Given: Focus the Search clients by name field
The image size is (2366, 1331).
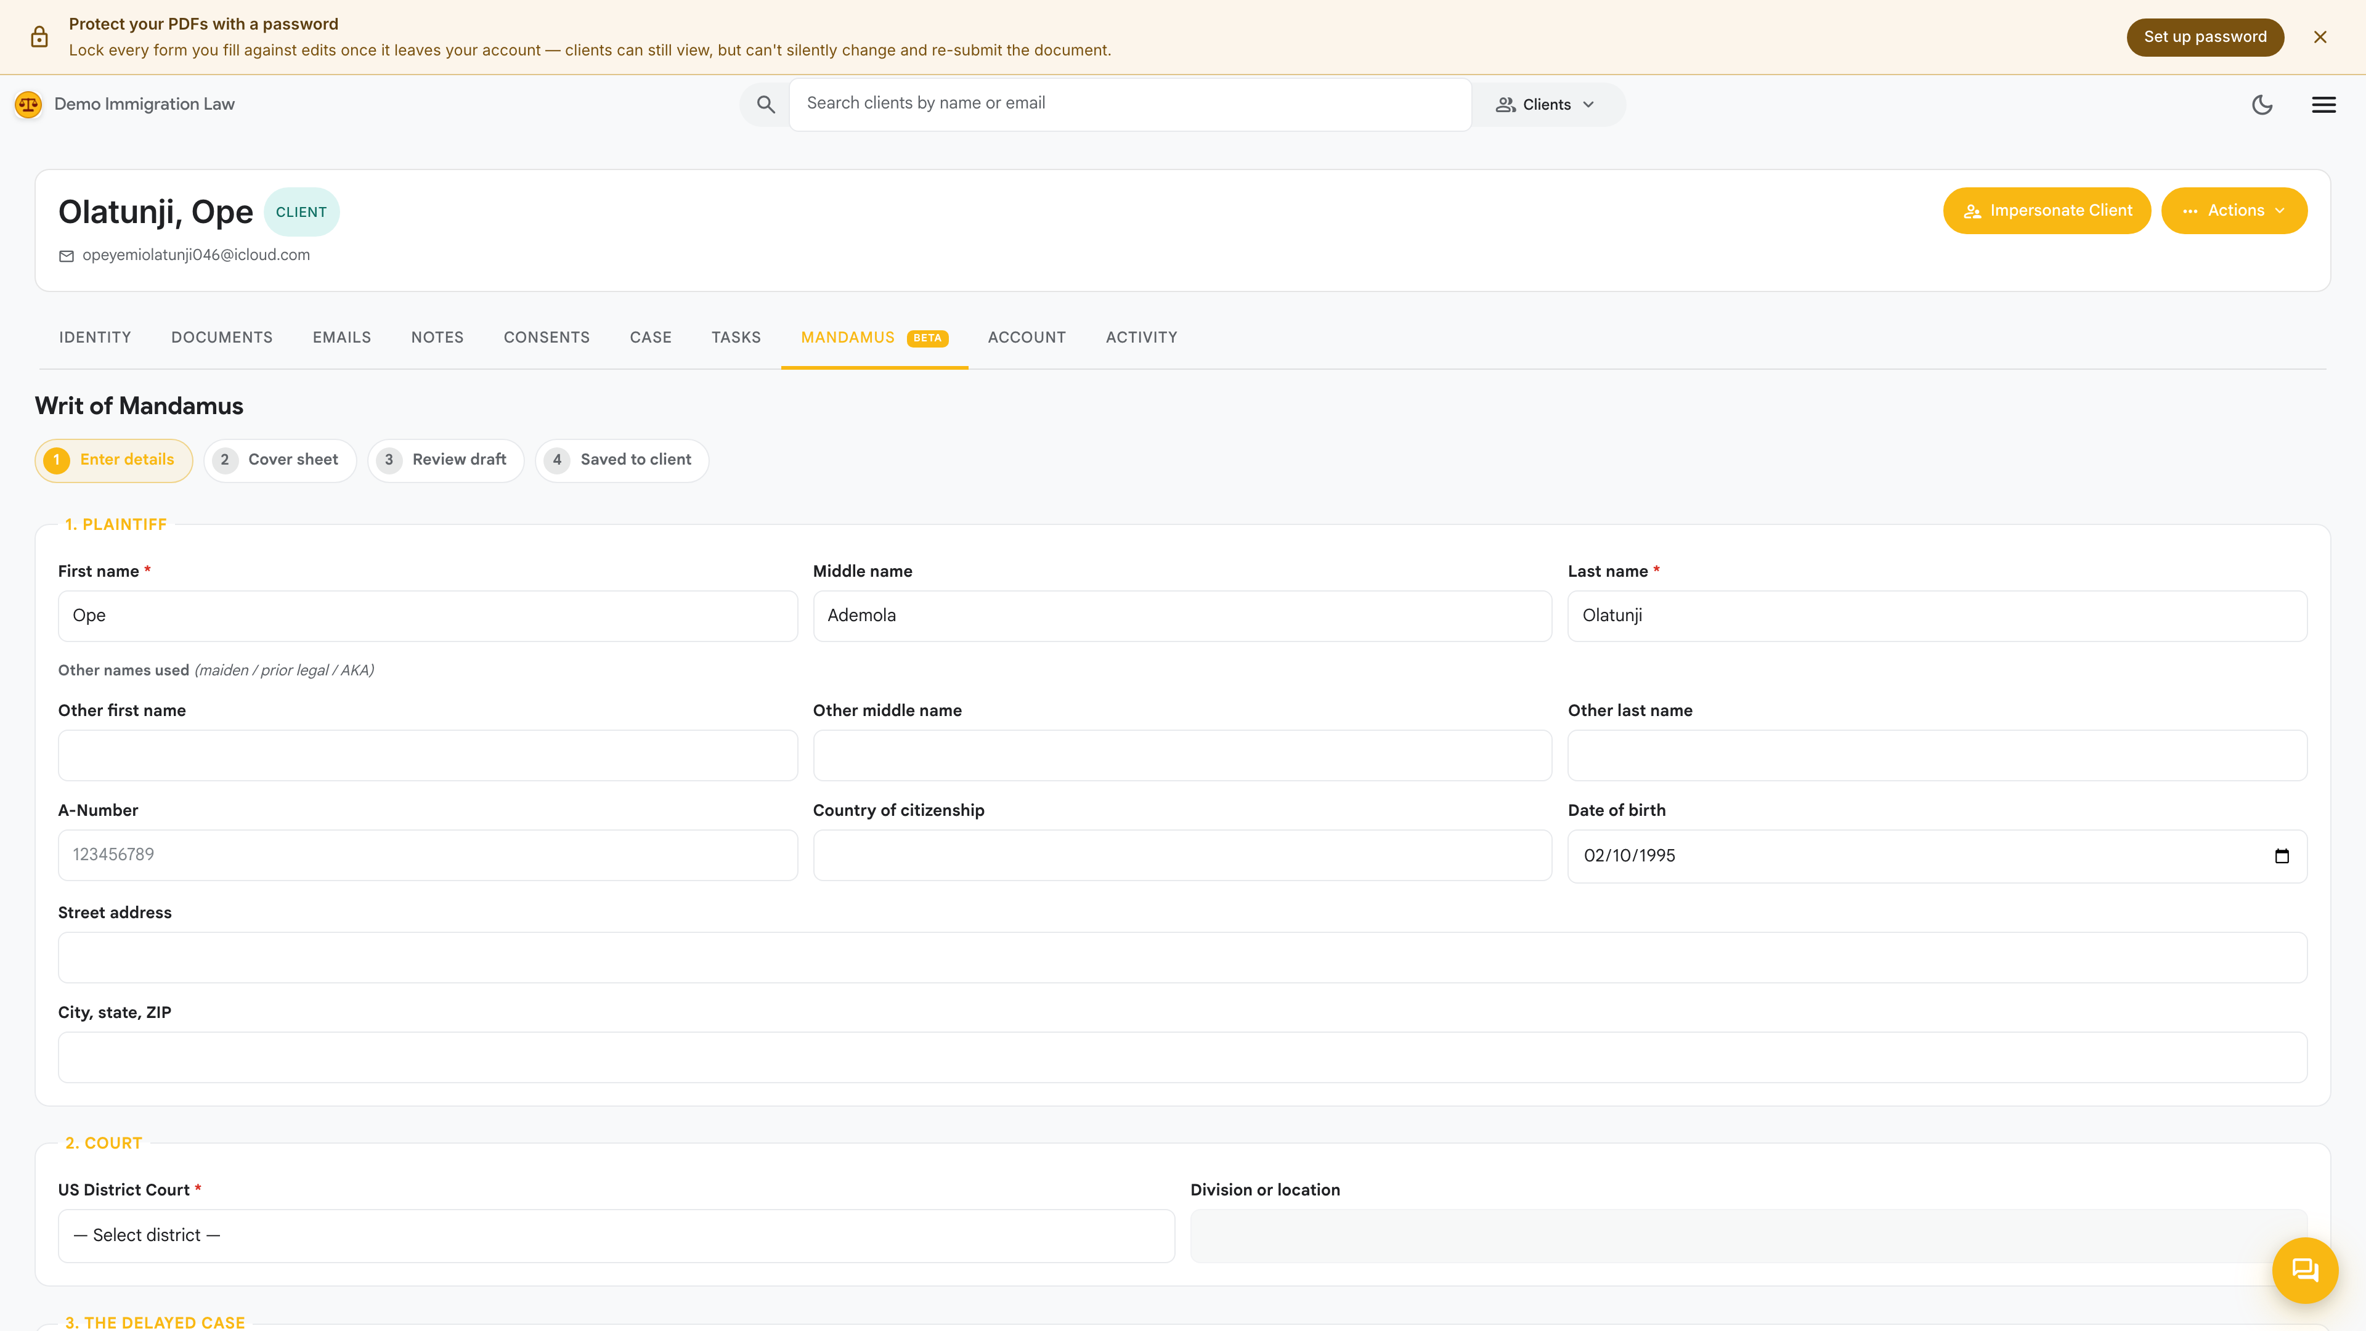Looking at the screenshot, I should 1130,104.
